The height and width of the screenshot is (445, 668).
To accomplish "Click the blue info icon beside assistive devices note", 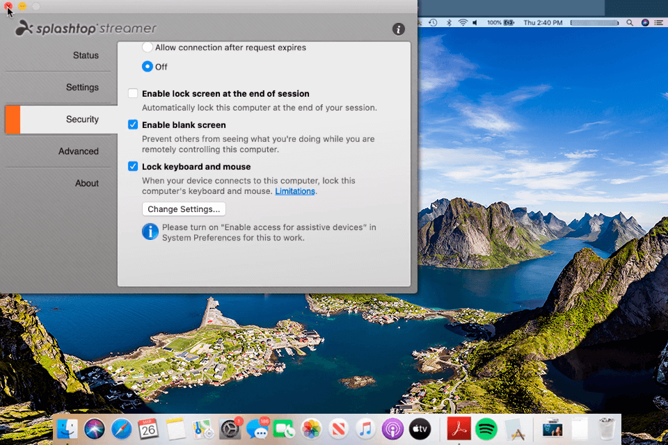I will click(x=150, y=232).
